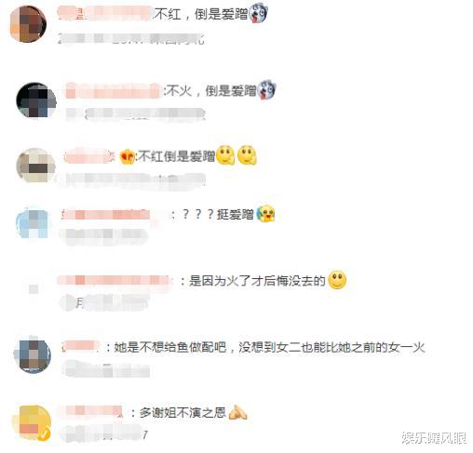Open the blurred username before 多谢姐不演之恩
Image resolution: width=473 pixels, height=453 pixels.
[x=92, y=412]
